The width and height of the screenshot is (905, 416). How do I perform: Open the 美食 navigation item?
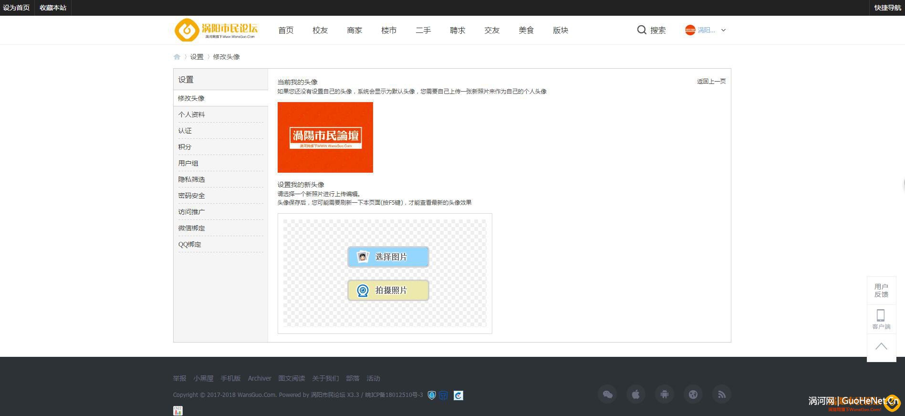pyautogui.click(x=526, y=30)
